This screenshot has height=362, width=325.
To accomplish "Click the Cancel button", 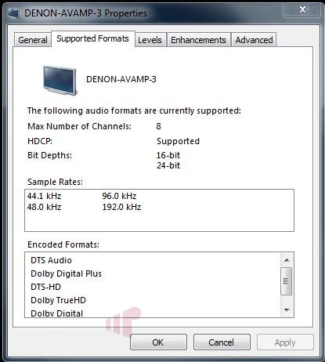I will point(222,342).
